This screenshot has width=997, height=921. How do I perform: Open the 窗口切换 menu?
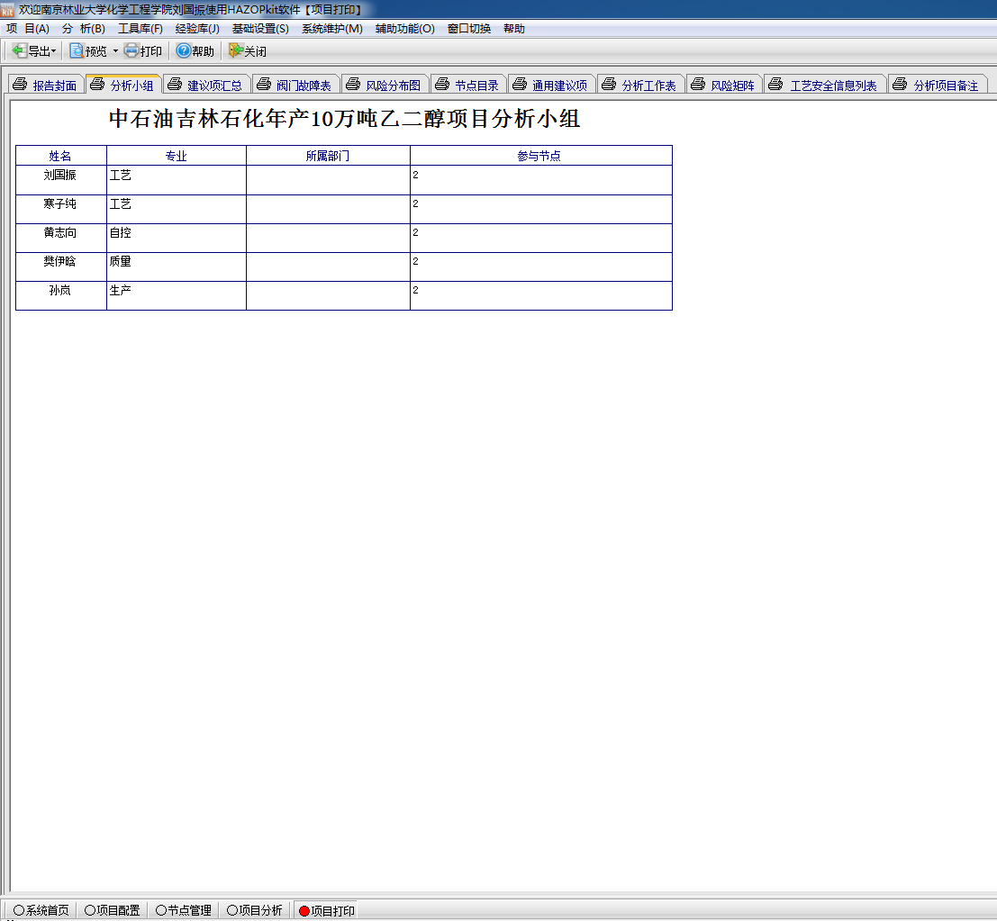click(469, 29)
